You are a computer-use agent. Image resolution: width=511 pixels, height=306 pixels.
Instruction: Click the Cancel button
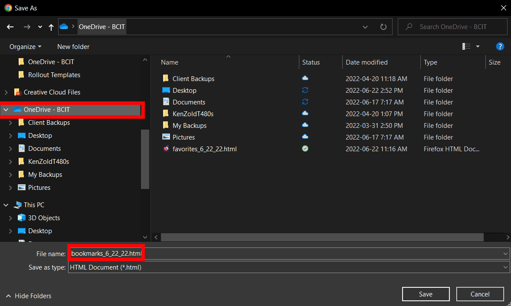pyautogui.click(x=480, y=294)
